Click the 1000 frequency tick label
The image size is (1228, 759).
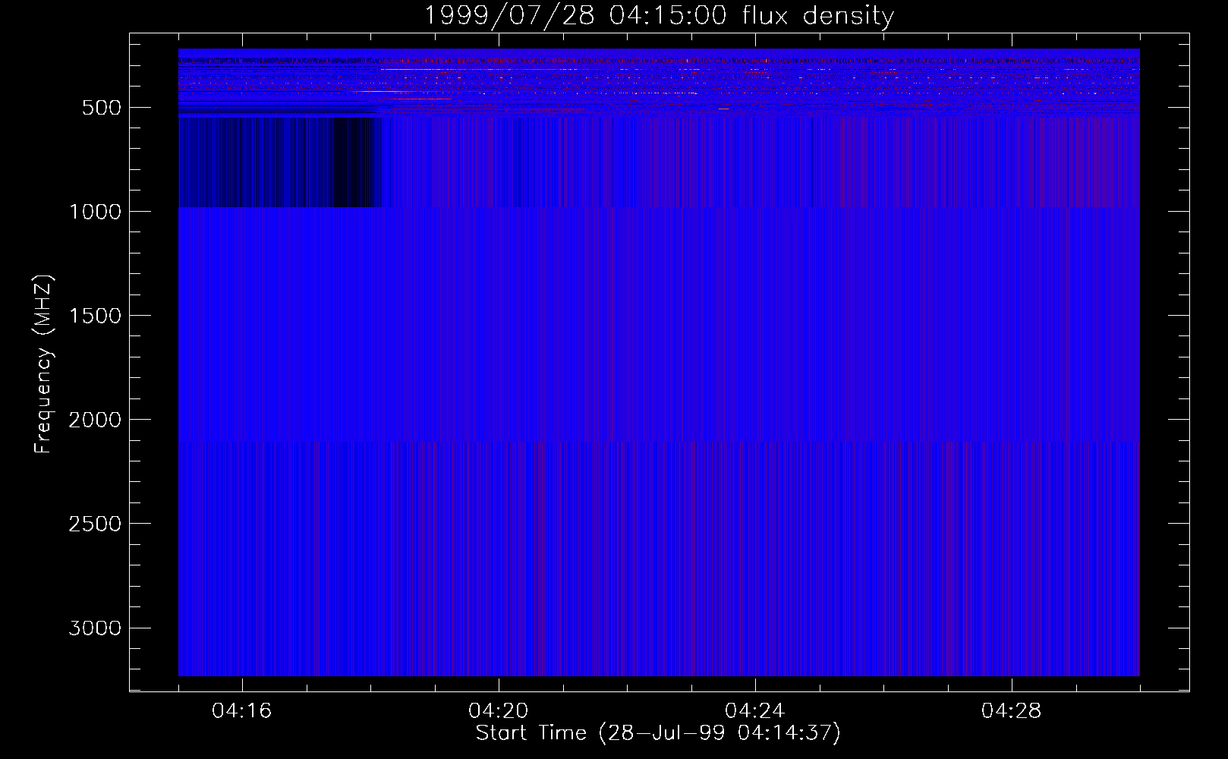(x=95, y=212)
